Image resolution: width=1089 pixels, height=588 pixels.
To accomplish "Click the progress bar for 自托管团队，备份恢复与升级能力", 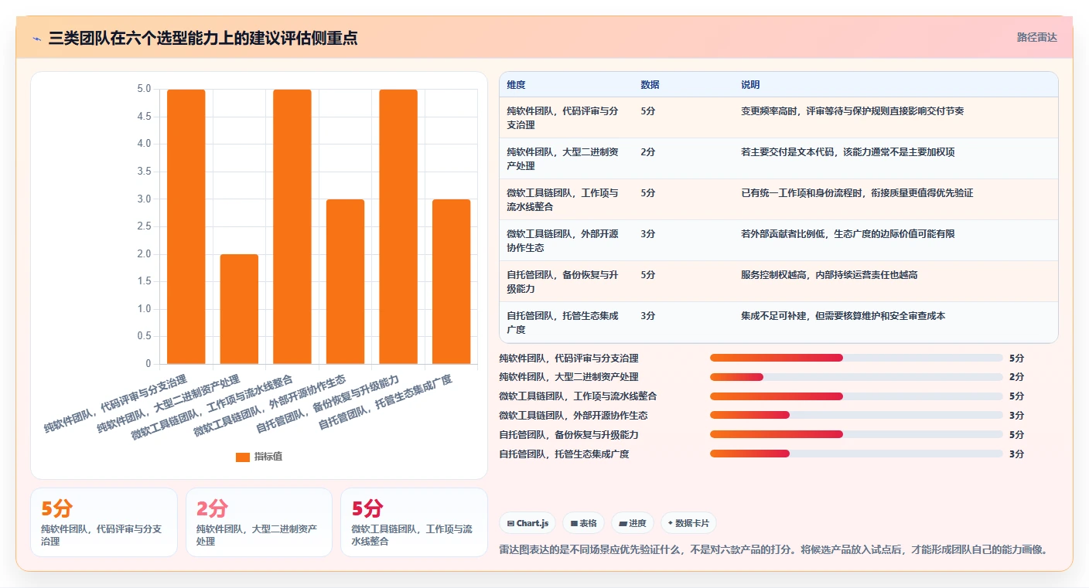I will coord(856,434).
